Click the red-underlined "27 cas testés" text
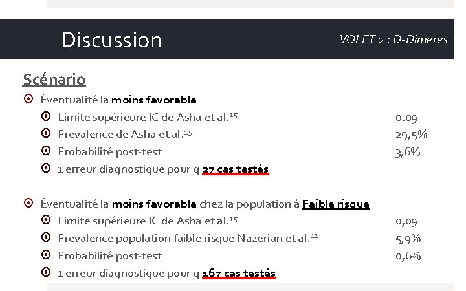This screenshot has width=466, height=291. pyautogui.click(x=236, y=169)
